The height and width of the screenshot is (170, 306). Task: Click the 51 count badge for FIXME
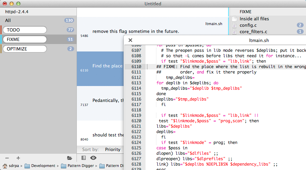point(70,39)
